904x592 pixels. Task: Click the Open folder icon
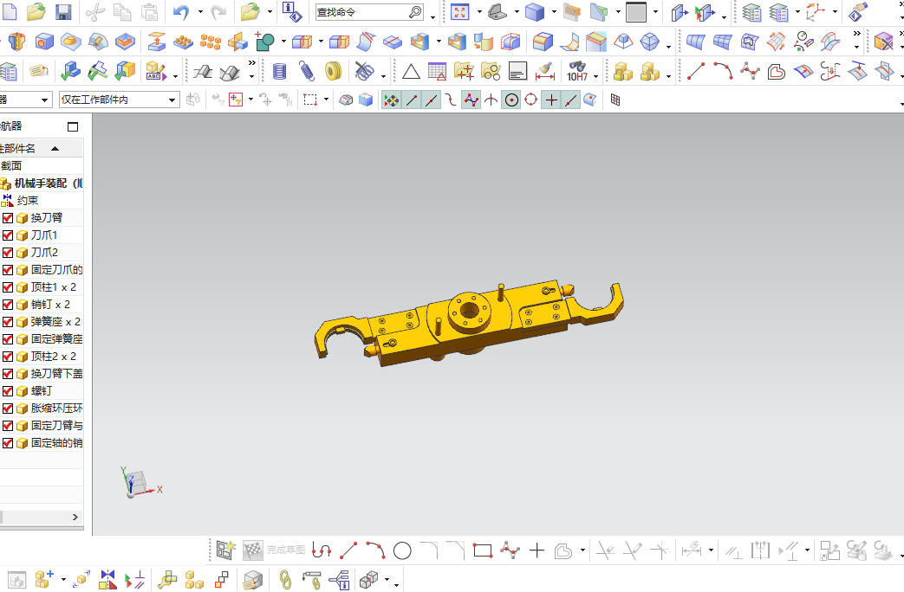(36, 12)
